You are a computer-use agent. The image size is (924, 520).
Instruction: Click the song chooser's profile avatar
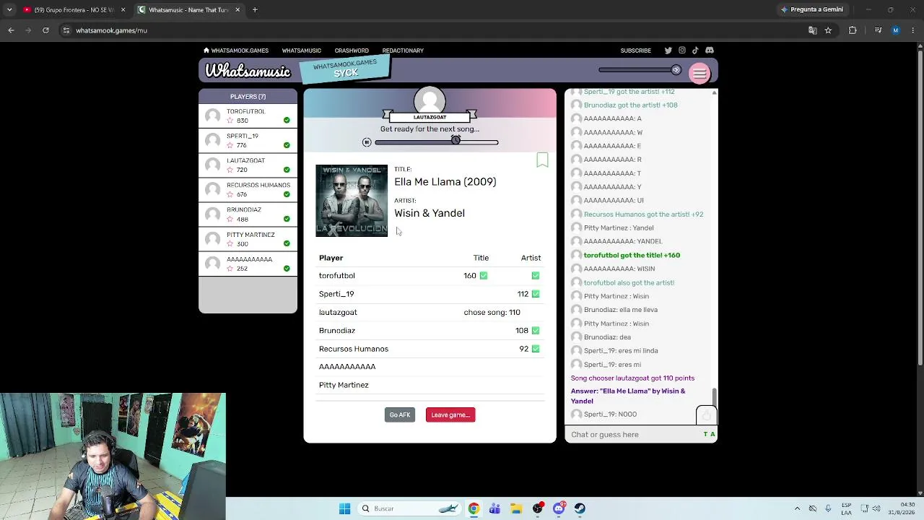point(430,100)
